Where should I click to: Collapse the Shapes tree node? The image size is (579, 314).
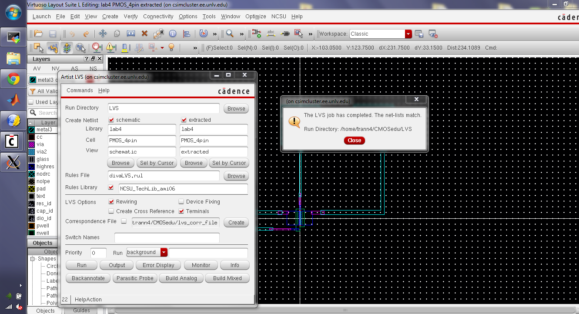point(33,259)
